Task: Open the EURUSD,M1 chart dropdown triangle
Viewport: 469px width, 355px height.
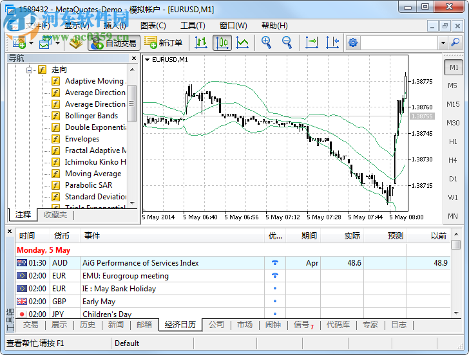Action: [x=147, y=60]
